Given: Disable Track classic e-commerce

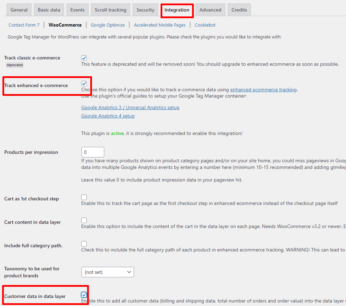Looking at the screenshot, I should pos(84,58).
